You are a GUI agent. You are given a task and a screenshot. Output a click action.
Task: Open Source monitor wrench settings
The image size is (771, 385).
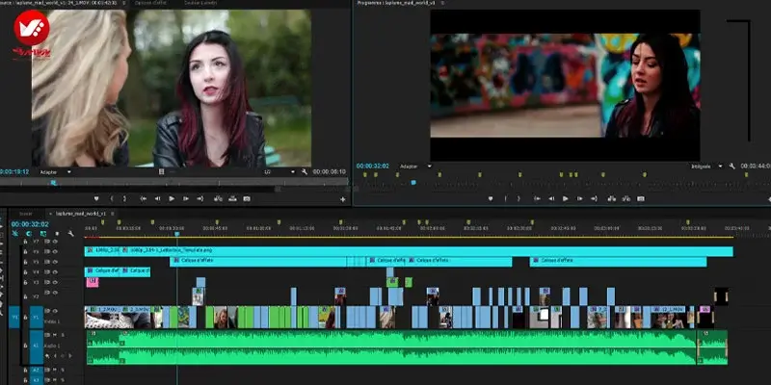305,172
